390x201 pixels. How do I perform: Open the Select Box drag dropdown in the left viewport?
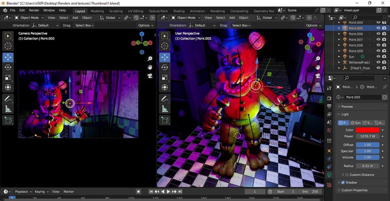click(84, 26)
